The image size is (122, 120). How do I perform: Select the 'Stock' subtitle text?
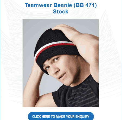[60, 12]
